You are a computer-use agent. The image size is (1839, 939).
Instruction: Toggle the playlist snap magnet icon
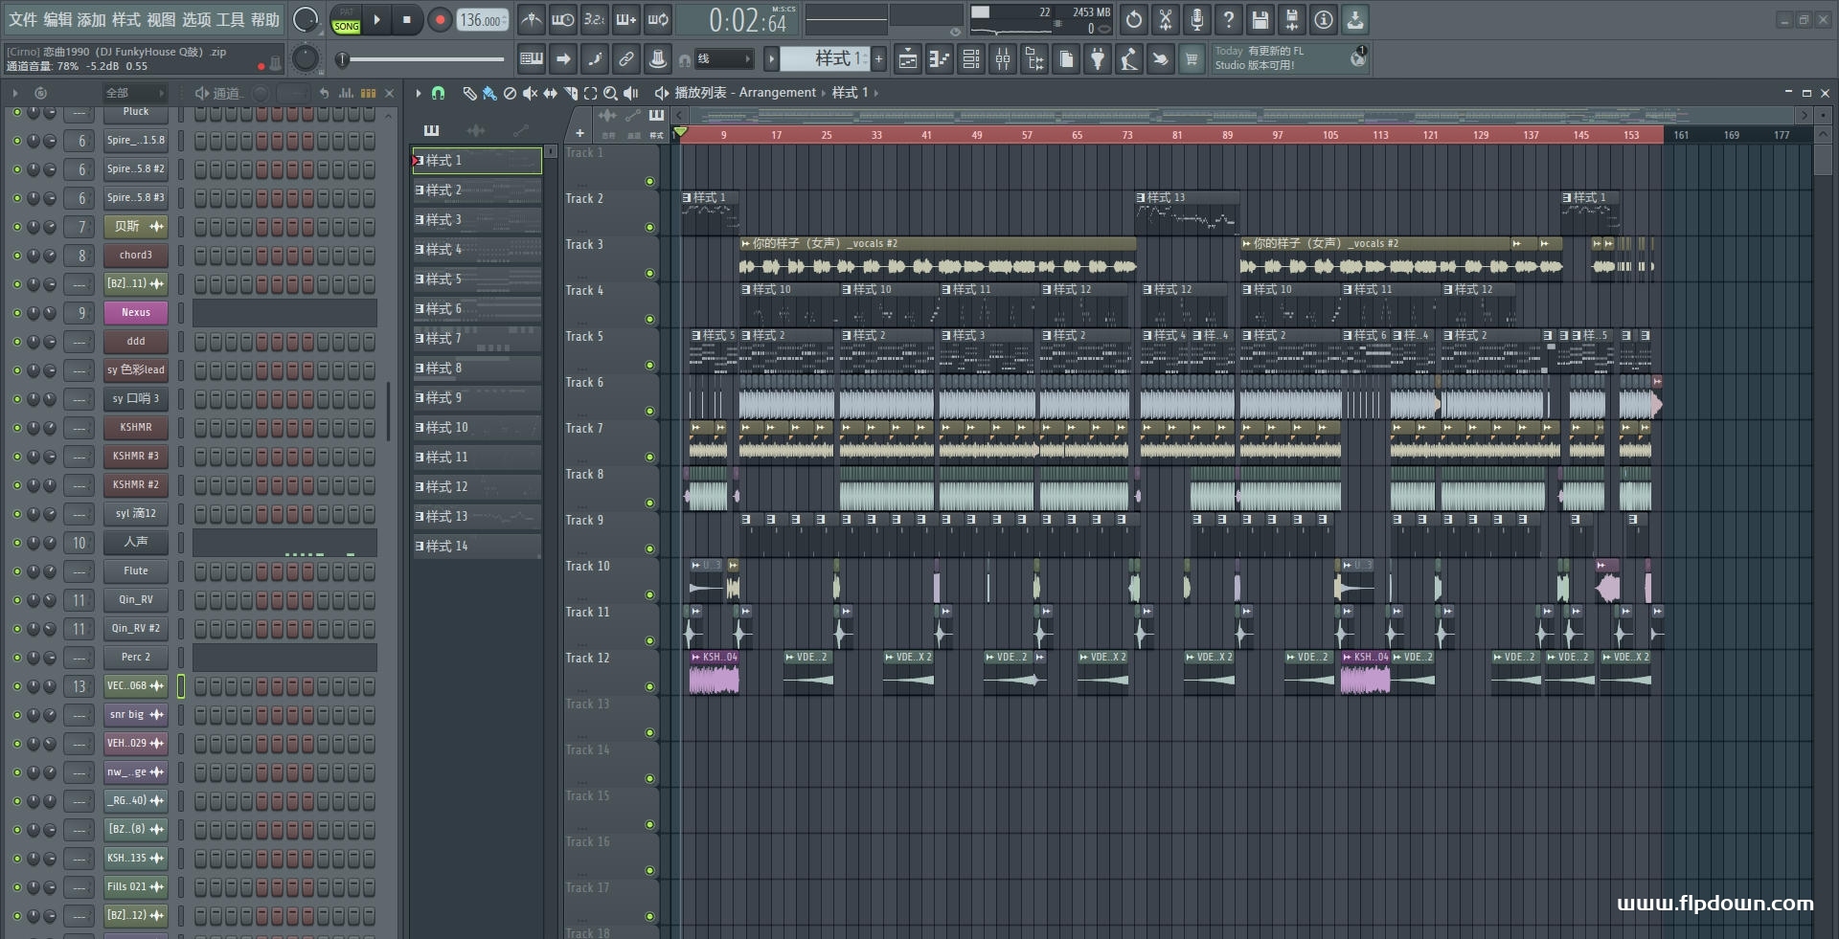click(x=438, y=93)
